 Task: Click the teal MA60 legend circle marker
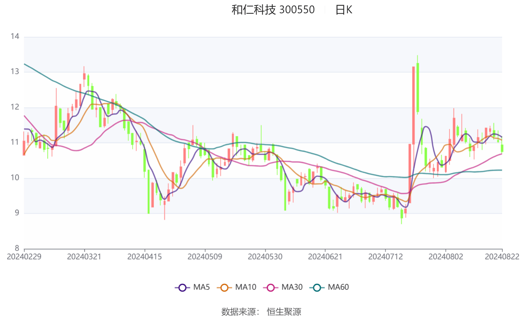point(317,287)
